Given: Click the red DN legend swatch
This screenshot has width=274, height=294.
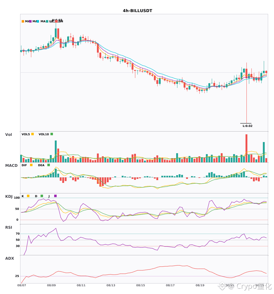Looking at the screenshot, I should [56, 21].
